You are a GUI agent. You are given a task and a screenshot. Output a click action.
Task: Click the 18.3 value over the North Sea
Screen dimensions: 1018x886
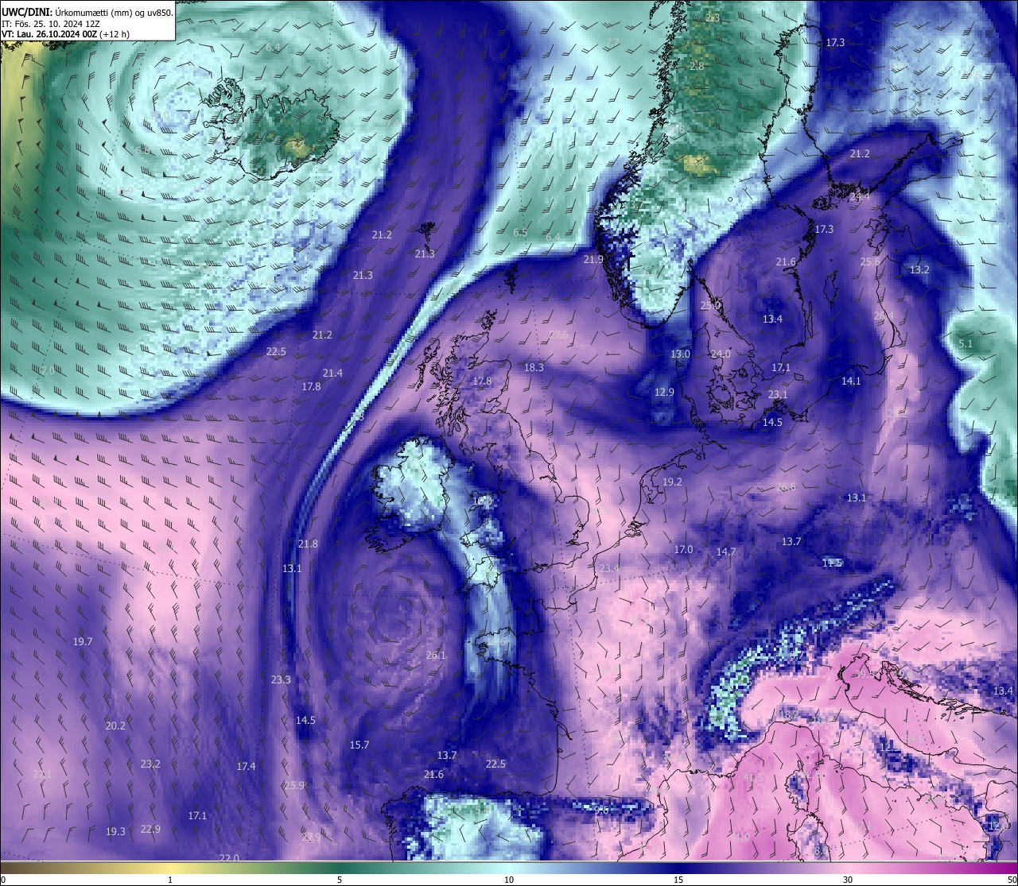pos(534,367)
